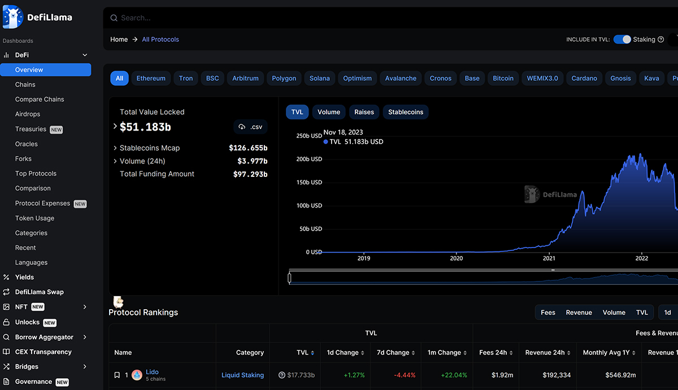Click the Unlocks padlock icon

(6, 322)
